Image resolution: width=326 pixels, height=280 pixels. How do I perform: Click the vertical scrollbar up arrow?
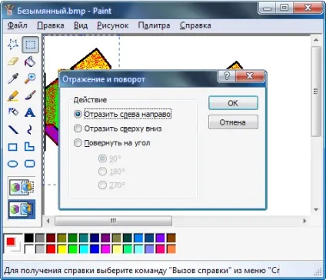316,40
